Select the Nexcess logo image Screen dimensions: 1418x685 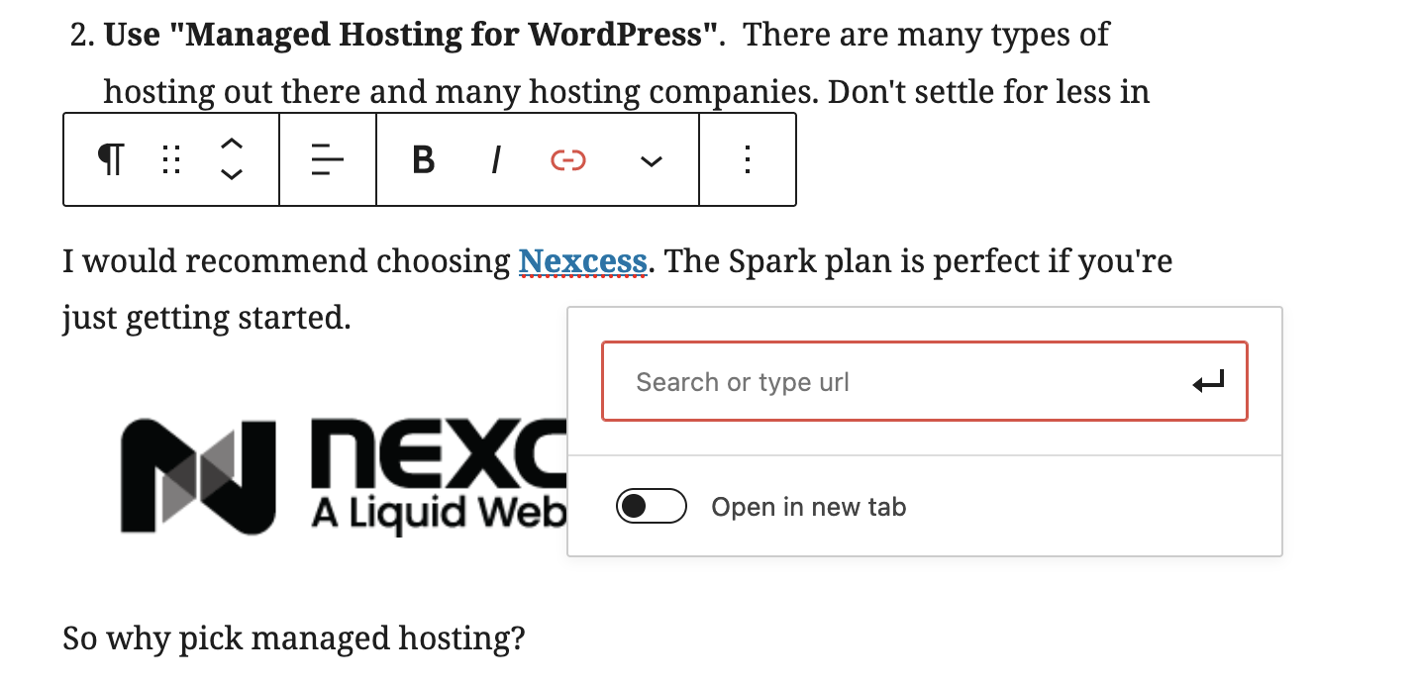(x=344, y=475)
